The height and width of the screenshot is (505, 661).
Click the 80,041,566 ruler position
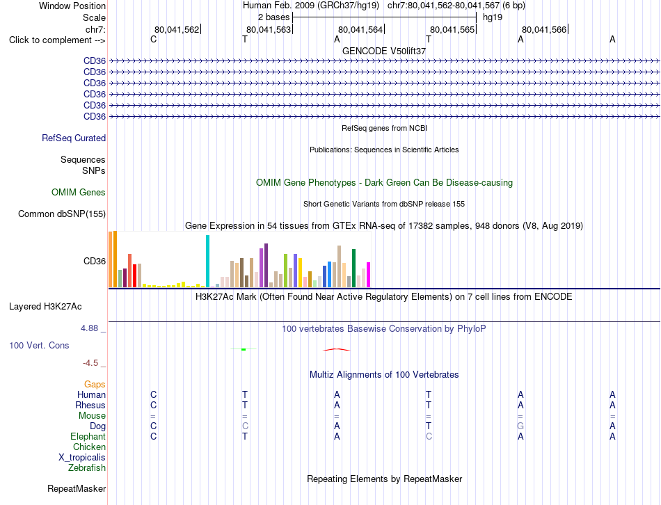544,29
